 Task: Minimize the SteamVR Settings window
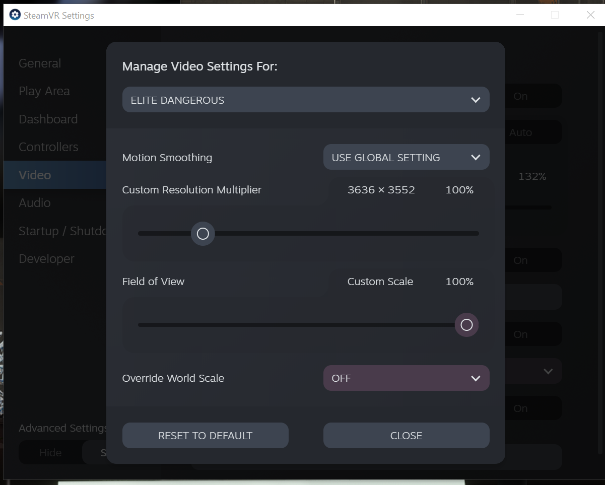pyautogui.click(x=520, y=15)
